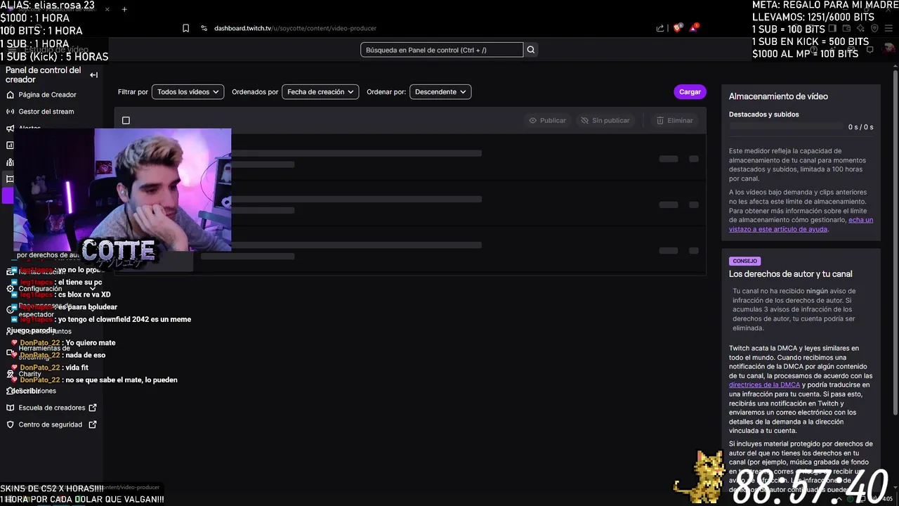Focus the Búsqueda en Panel de control field
Image resolution: width=899 pixels, height=506 pixels.
[x=442, y=50]
